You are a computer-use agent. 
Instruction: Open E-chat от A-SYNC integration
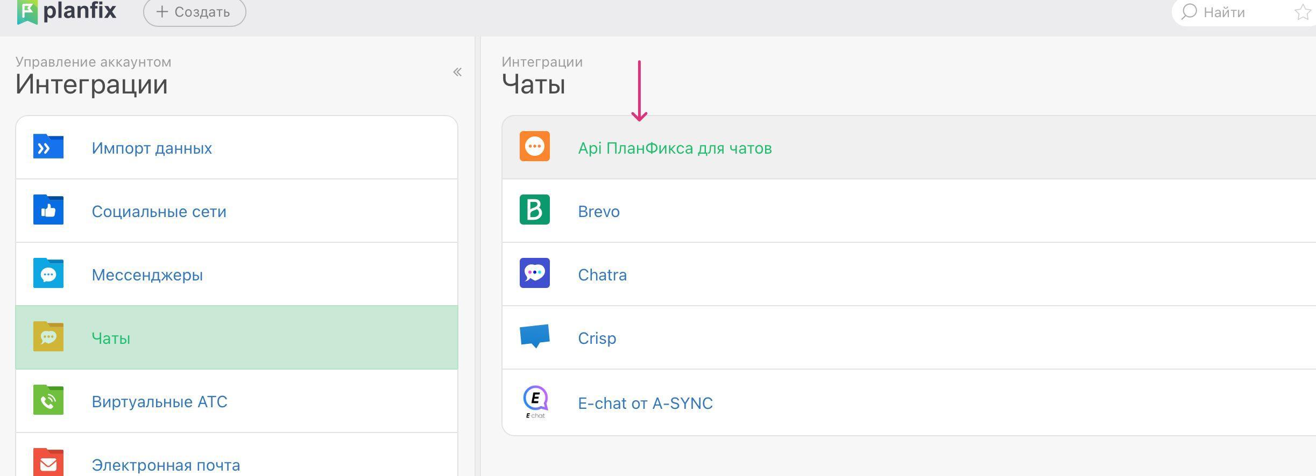click(x=645, y=403)
